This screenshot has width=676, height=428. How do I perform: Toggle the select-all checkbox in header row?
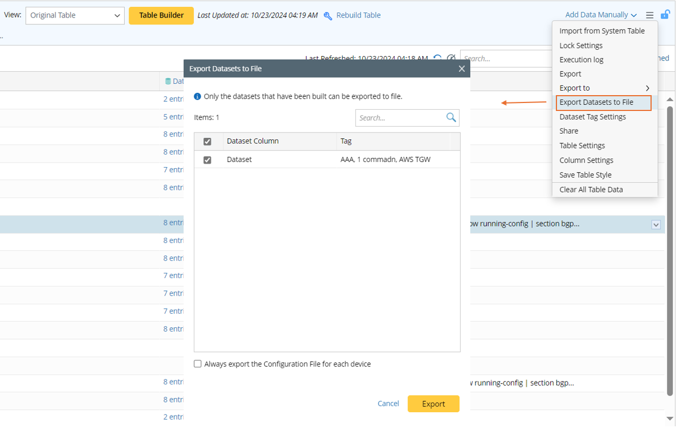(x=207, y=142)
